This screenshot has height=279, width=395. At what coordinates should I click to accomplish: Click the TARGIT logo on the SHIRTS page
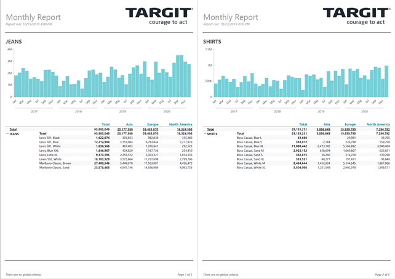click(357, 17)
